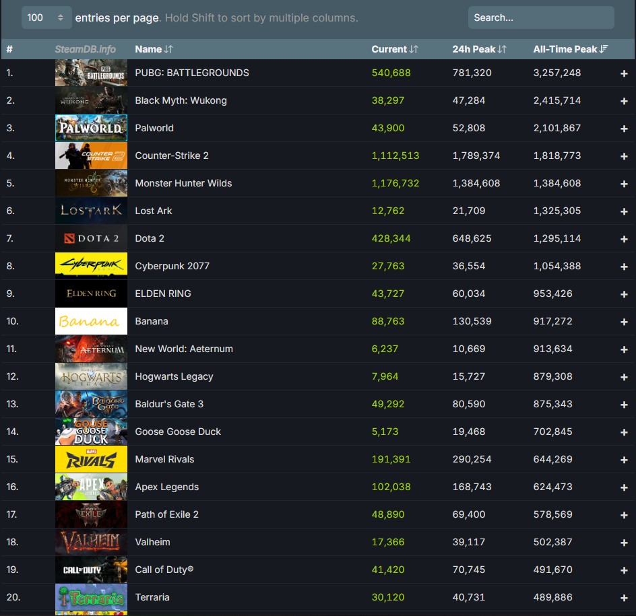Open the Monster Hunter Wilds page

(183, 183)
